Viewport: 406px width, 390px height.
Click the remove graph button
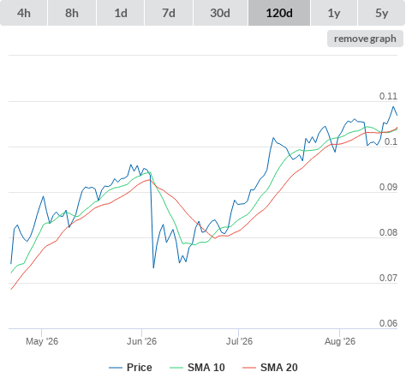pyautogui.click(x=365, y=39)
